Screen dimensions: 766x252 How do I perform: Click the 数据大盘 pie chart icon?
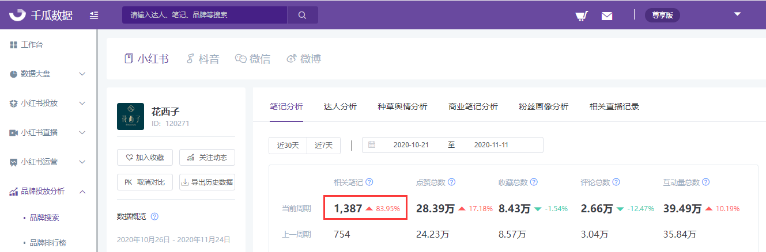(13, 74)
